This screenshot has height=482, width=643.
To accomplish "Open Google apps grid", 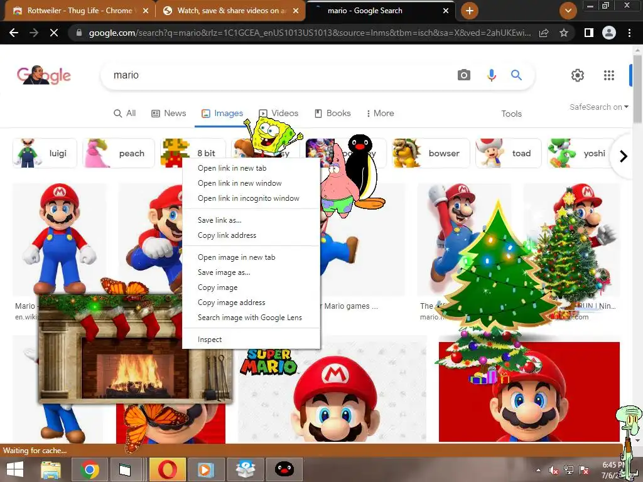I will [x=609, y=75].
